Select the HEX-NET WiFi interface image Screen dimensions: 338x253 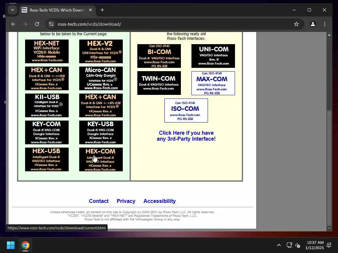(x=47, y=51)
